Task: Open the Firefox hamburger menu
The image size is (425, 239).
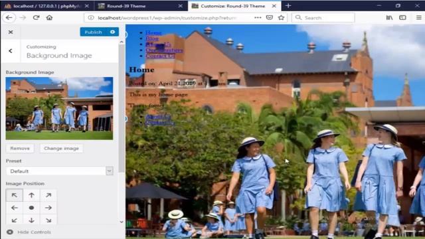Action: pyautogui.click(x=419, y=18)
